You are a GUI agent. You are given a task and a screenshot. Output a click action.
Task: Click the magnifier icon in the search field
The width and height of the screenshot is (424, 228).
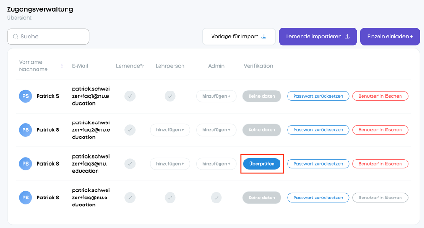pos(15,37)
